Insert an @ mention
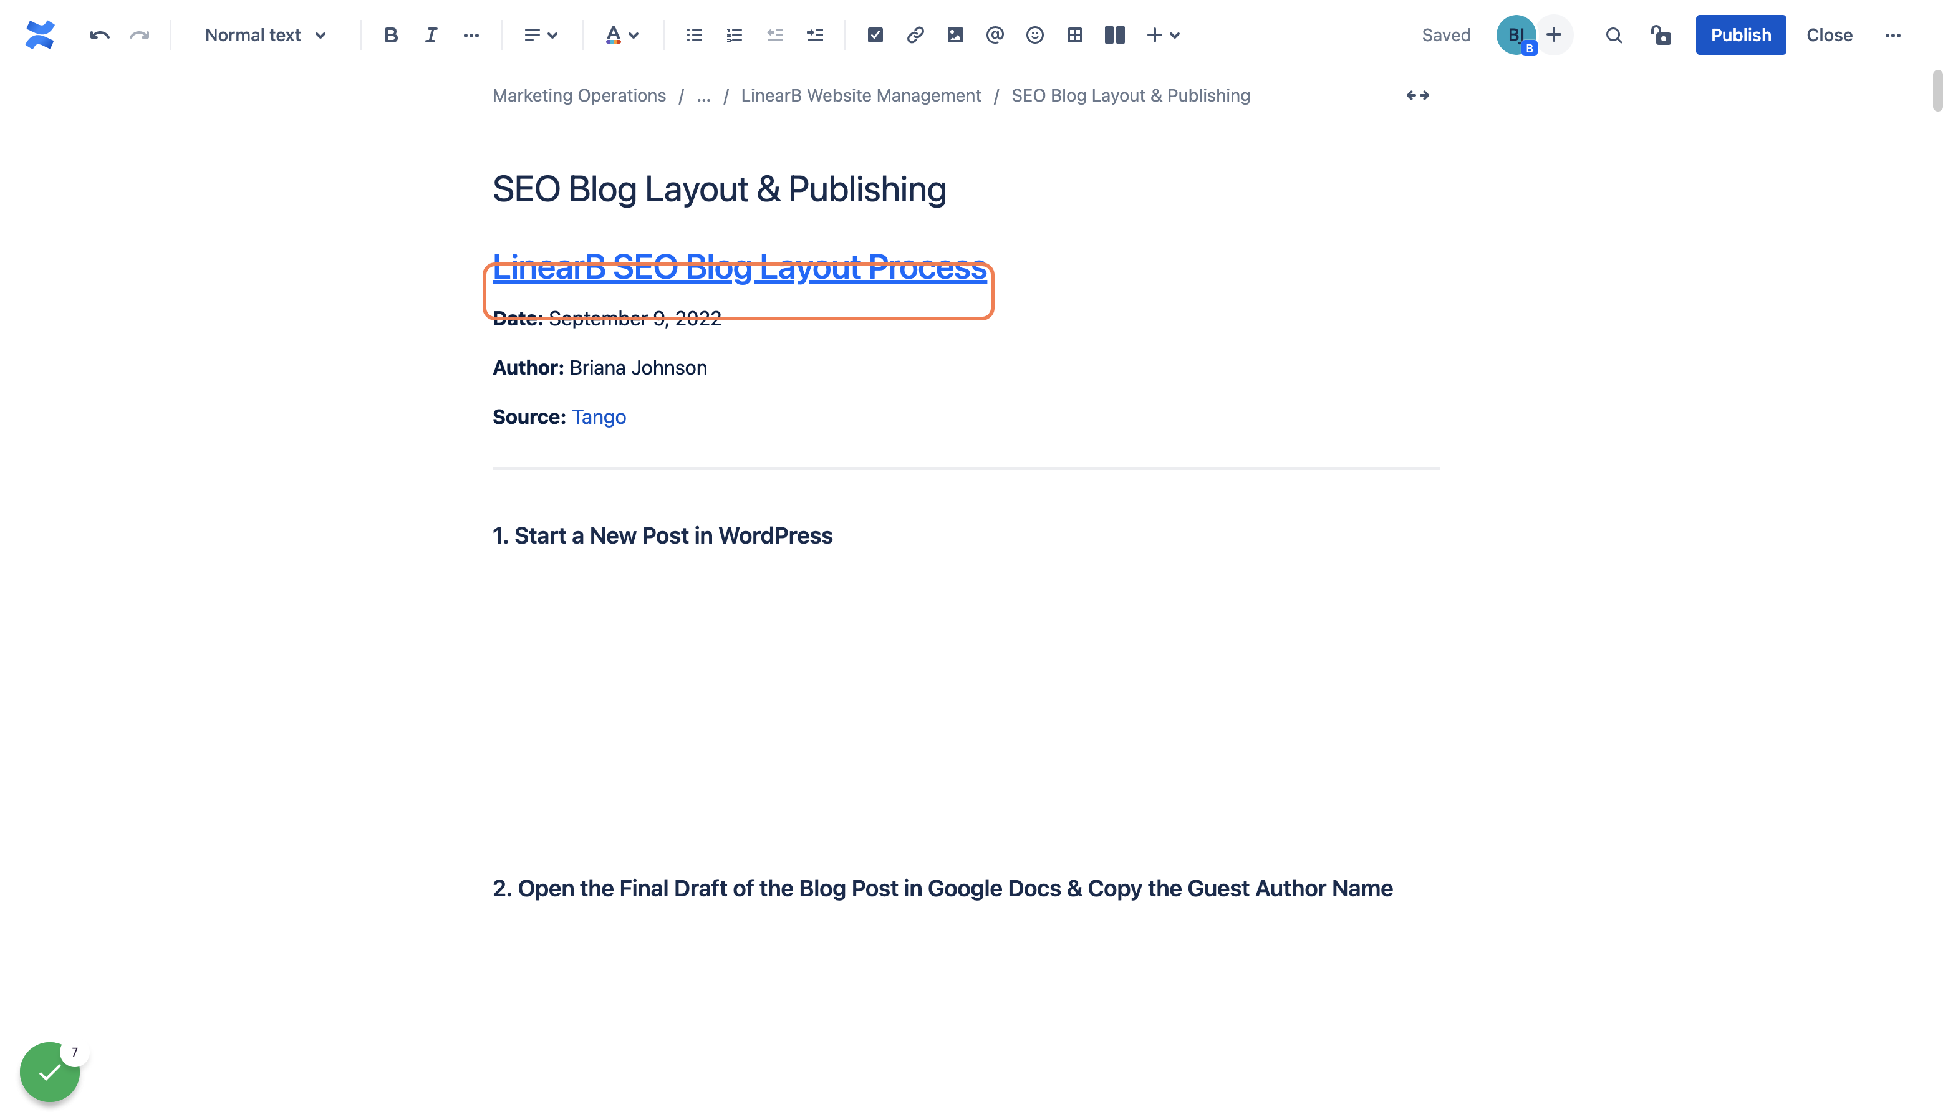Screen dimensions: 1943x1112 click(995, 35)
